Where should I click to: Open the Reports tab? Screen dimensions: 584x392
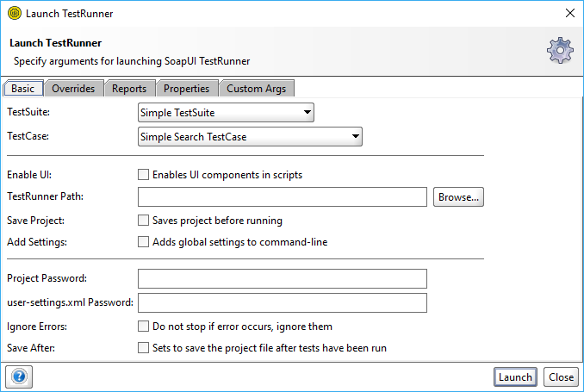pos(129,89)
